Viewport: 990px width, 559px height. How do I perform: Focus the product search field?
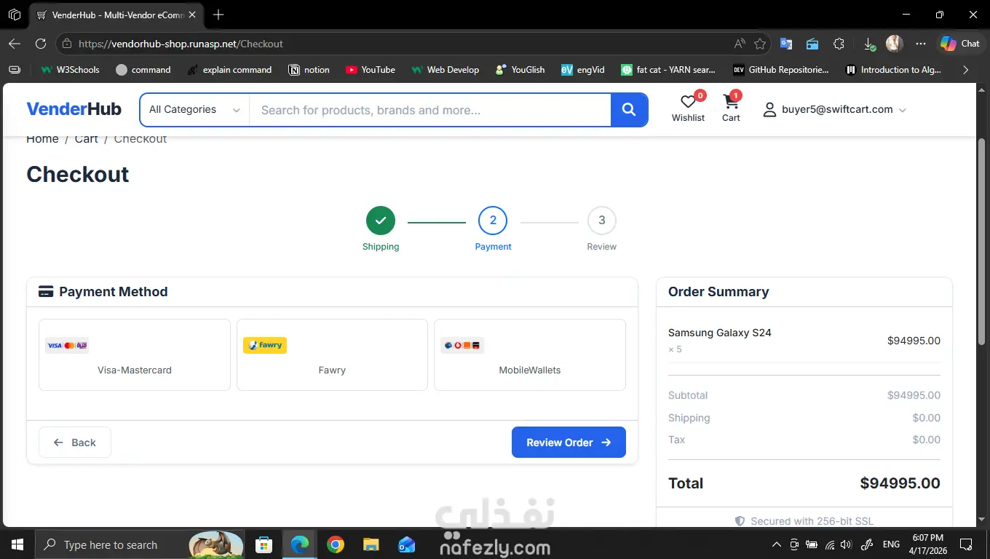(430, 110)
